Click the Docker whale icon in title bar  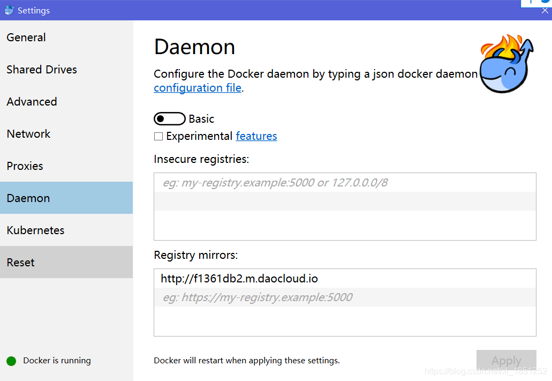[9, 10]
